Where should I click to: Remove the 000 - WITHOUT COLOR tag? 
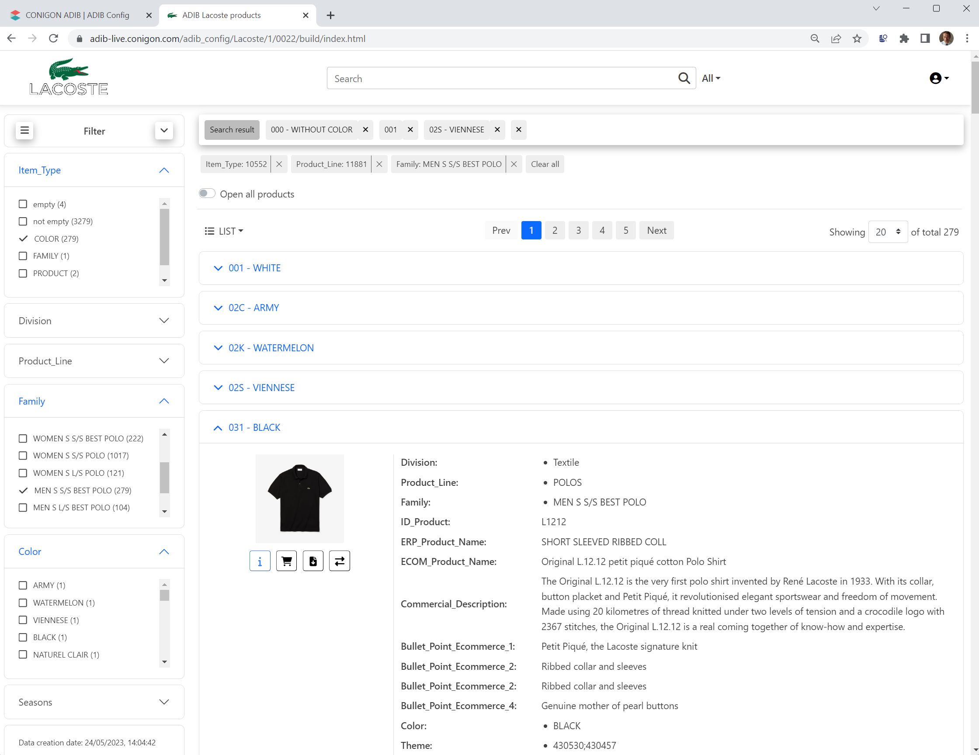coord(365,130)
